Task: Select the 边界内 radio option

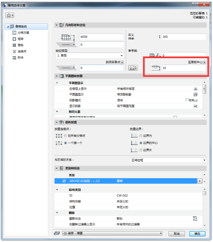Action: tap(141, 136)
